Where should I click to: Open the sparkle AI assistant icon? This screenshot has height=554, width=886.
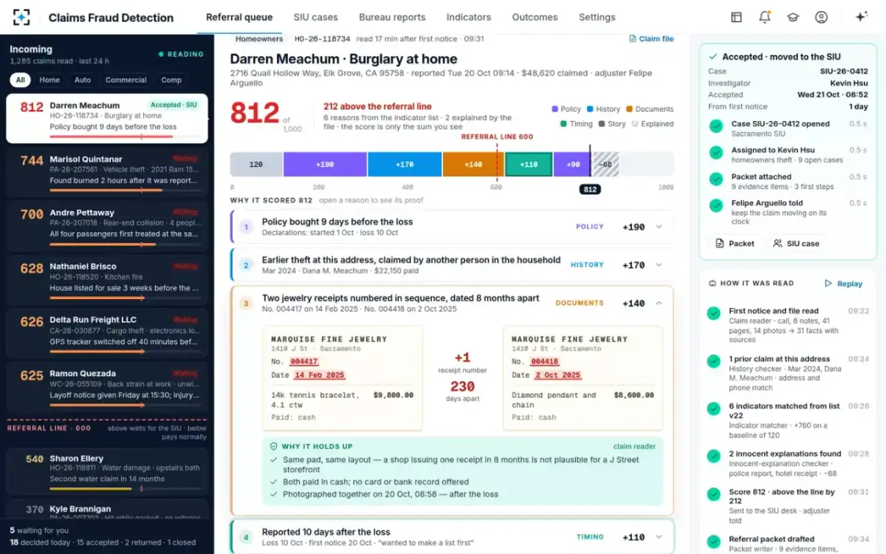point(861,17)
